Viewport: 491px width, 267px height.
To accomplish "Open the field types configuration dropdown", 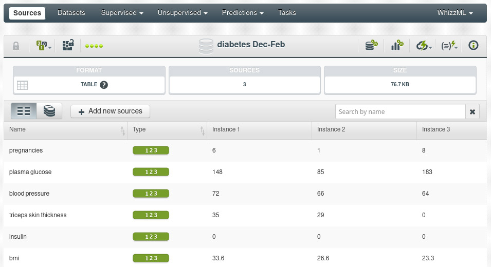I will pyautogui.click(x=44, y=46).
